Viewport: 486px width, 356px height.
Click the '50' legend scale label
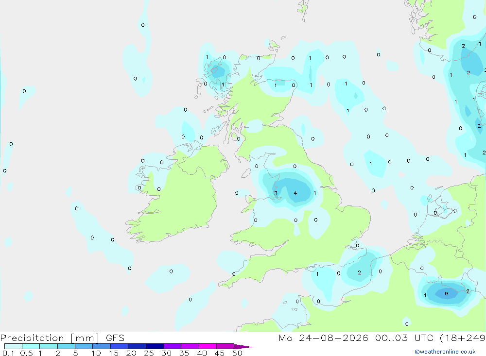coord(237,353)
